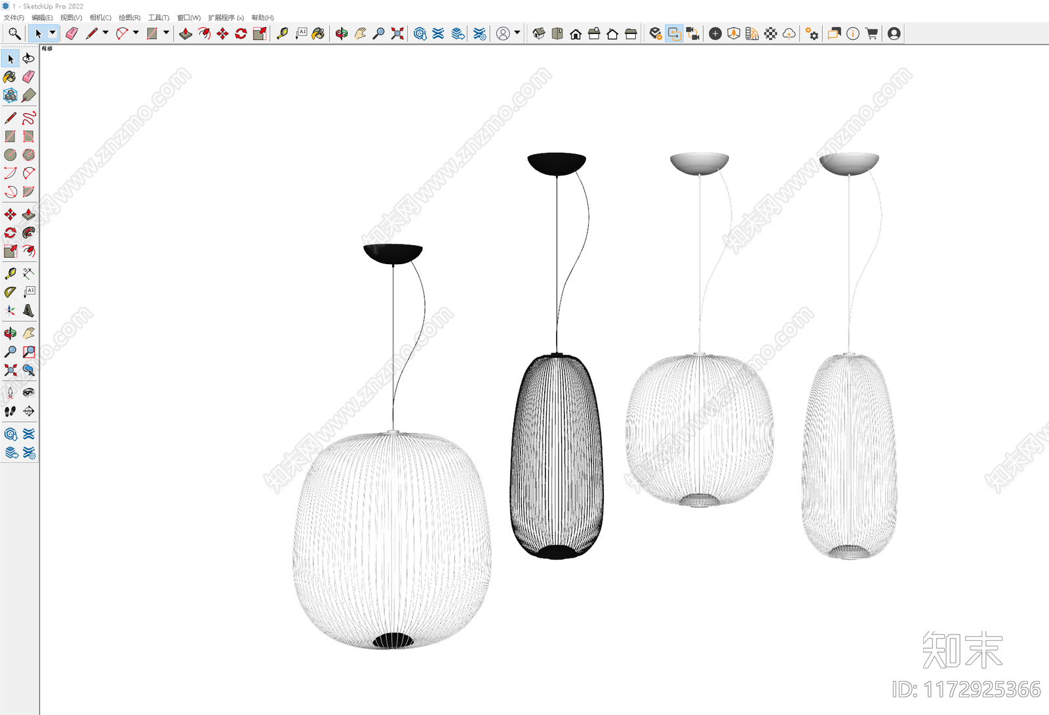Activate the Follow Me tool

[28, 233]
